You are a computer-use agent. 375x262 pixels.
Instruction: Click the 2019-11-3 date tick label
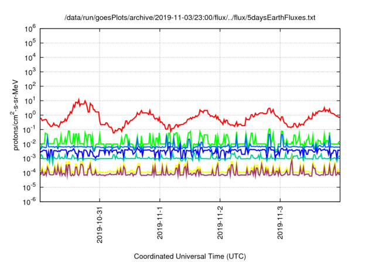[280, 223]
